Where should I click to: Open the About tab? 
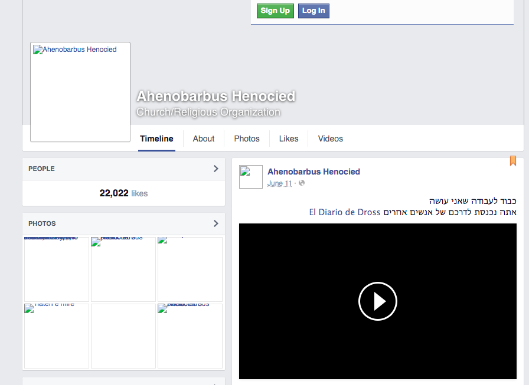coord(204,139)
